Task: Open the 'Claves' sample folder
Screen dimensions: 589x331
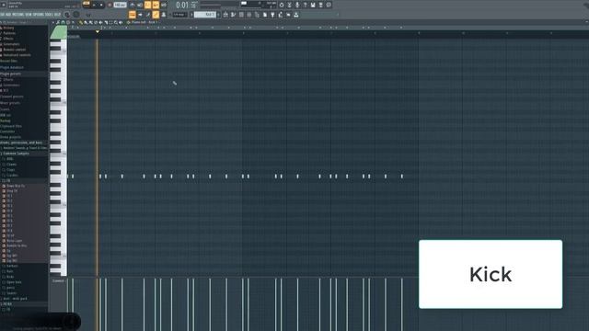Action: coord(11,164)
